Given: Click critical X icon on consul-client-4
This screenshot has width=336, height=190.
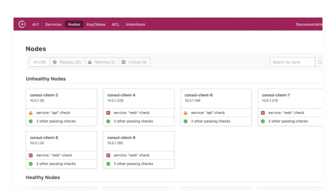Looking at the screenshot, I should (x=108, y=113).
